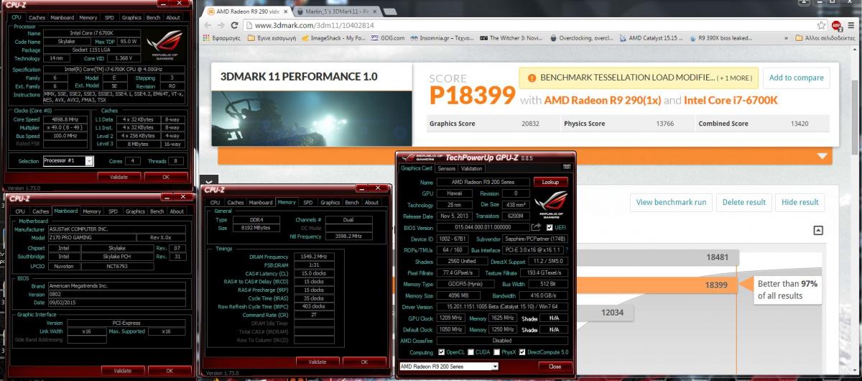Click the 12034 result bar in the chart
862x381 pixels.
606,313
